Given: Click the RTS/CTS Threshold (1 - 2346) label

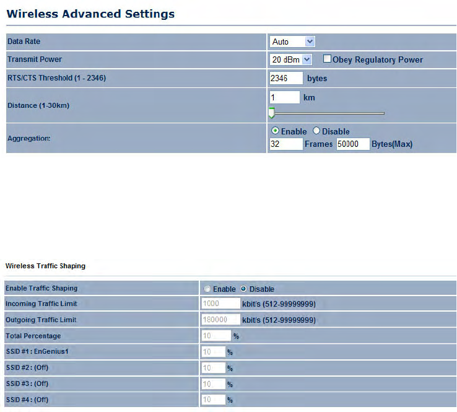Looking at the screenshot, I should [56, 78].
